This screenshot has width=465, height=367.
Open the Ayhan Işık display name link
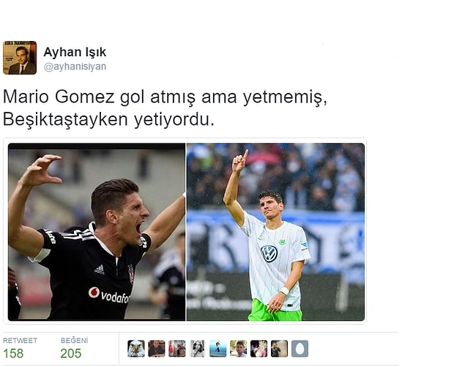[75, 53]
